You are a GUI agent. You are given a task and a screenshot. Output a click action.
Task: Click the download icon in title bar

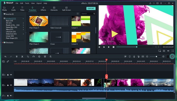click(x=161, y=3)
